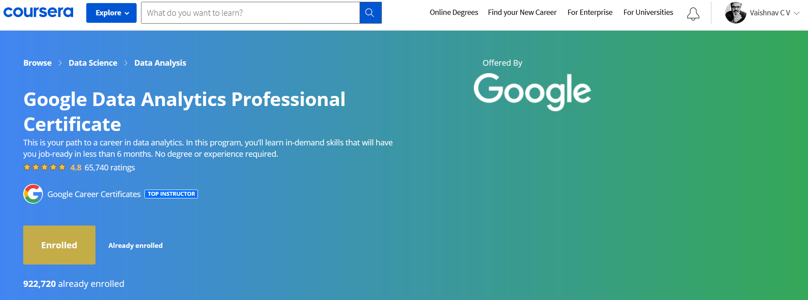Click the Vaishnav C V profile avatar
808x300 pixels.
click(x=735, y=13)
